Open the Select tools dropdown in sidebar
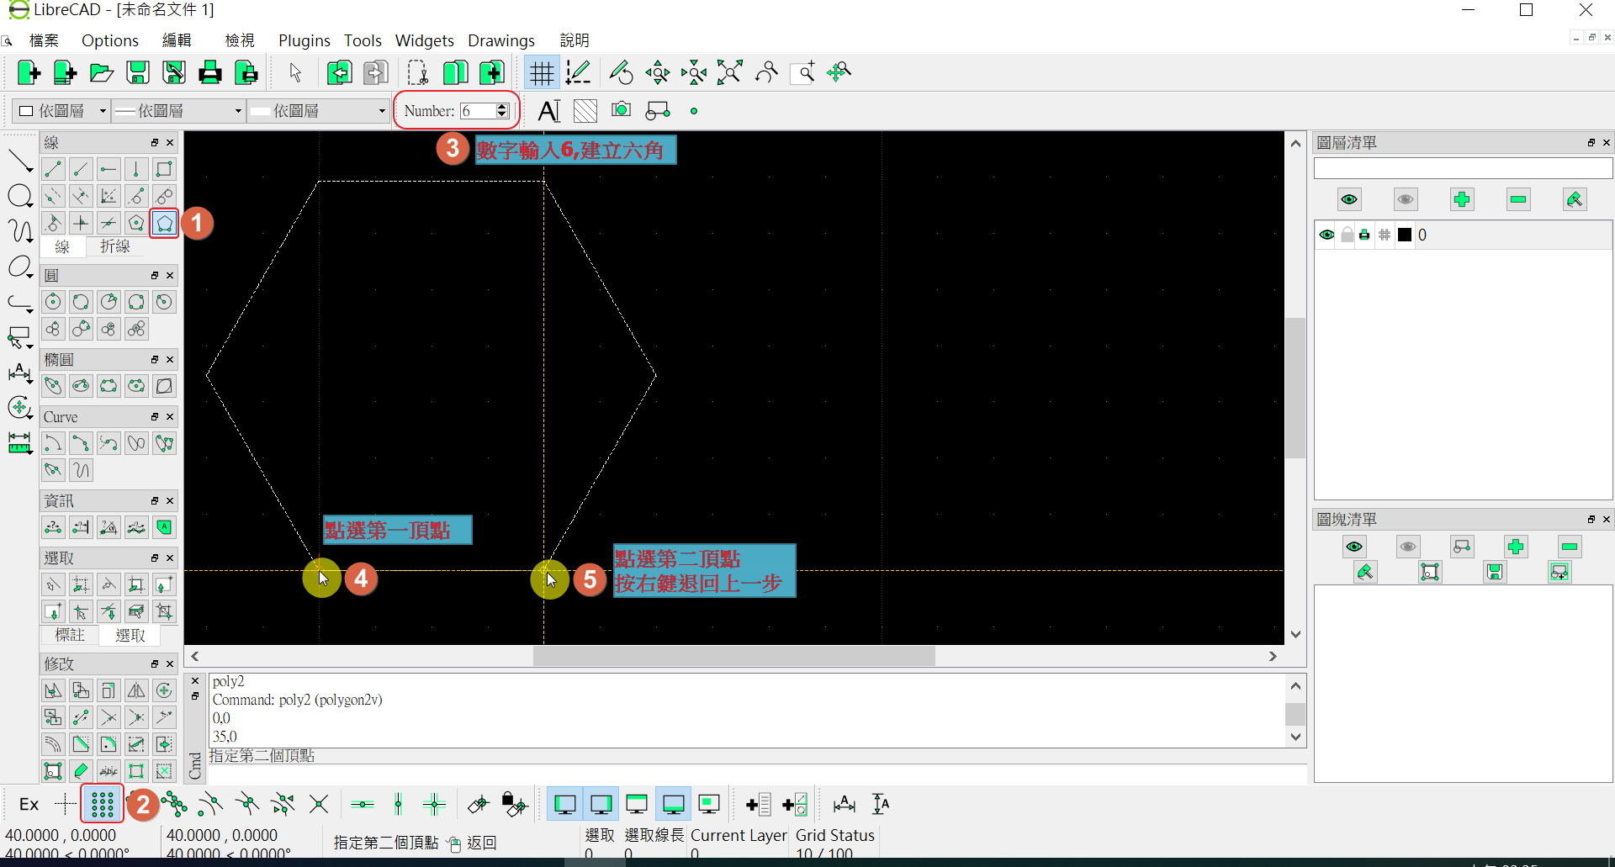The width and height of the screenshot is (1615, 867). [x=20, y=338]
